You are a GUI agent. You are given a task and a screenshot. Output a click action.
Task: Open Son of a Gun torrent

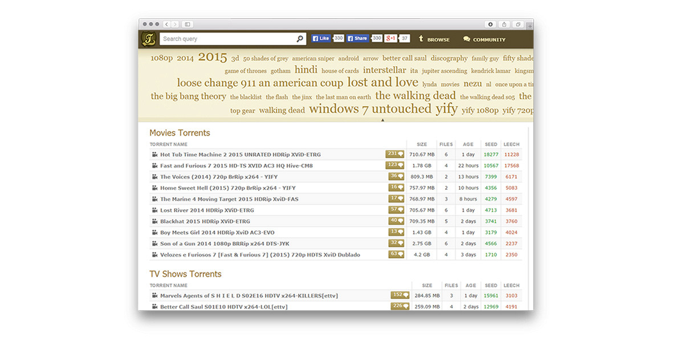(225, 243)
